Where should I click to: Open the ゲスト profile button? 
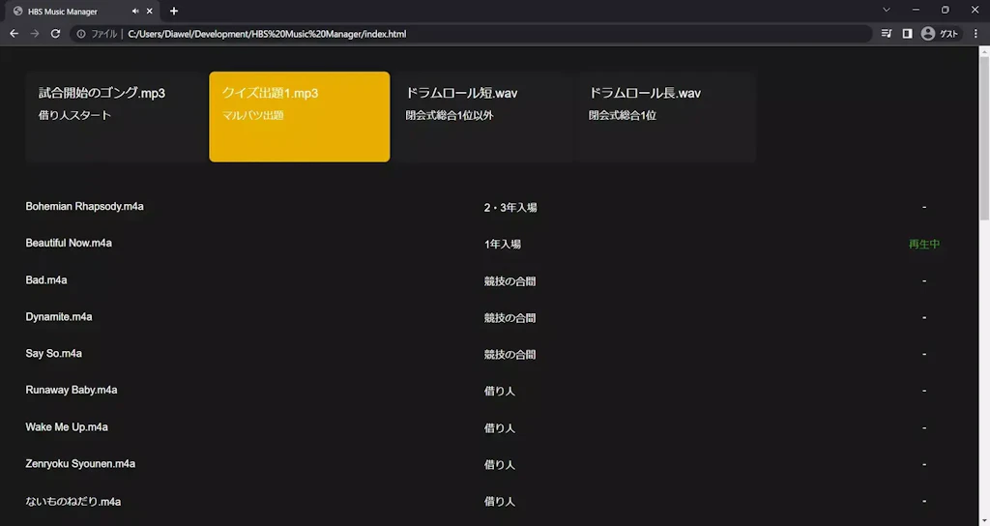point(940,34)
